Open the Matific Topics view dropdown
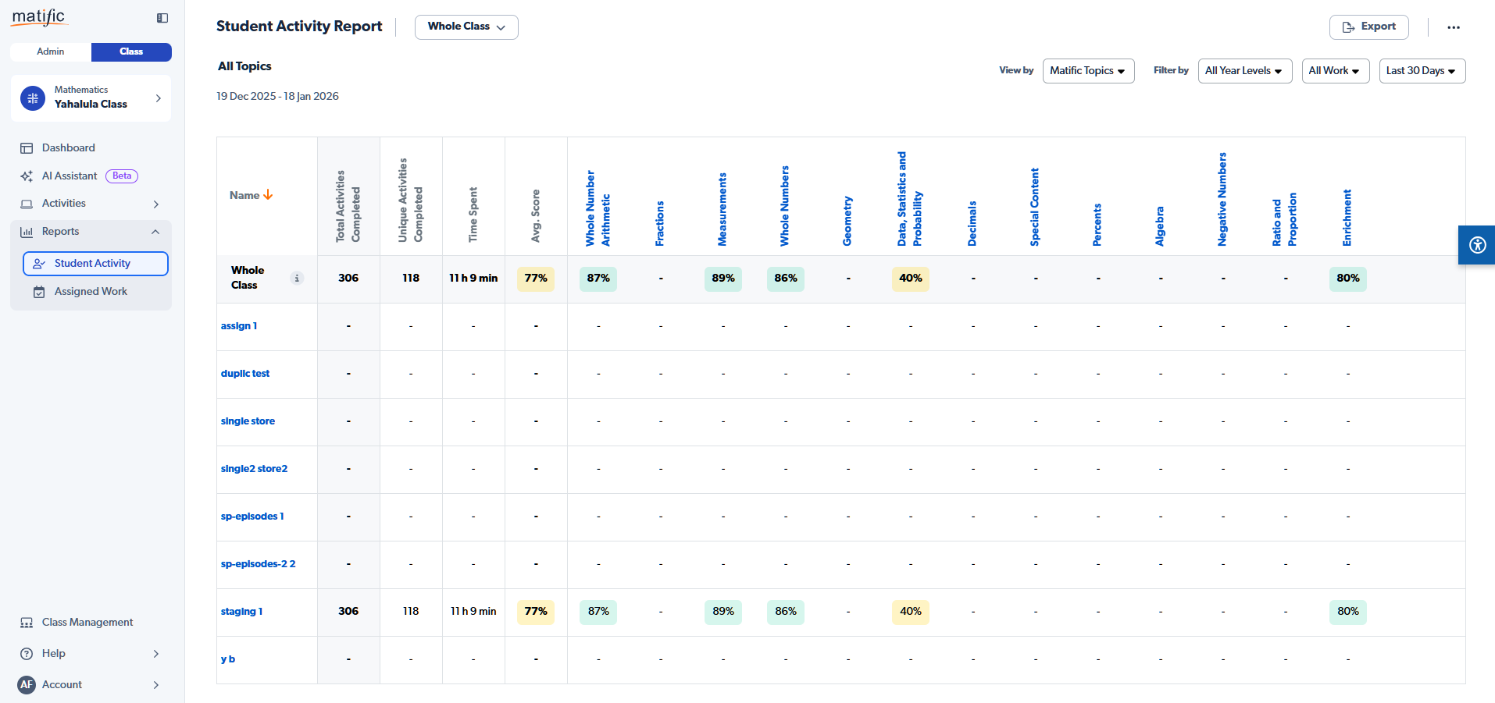The image size is (1495, 703). [x=1087, y=71]
